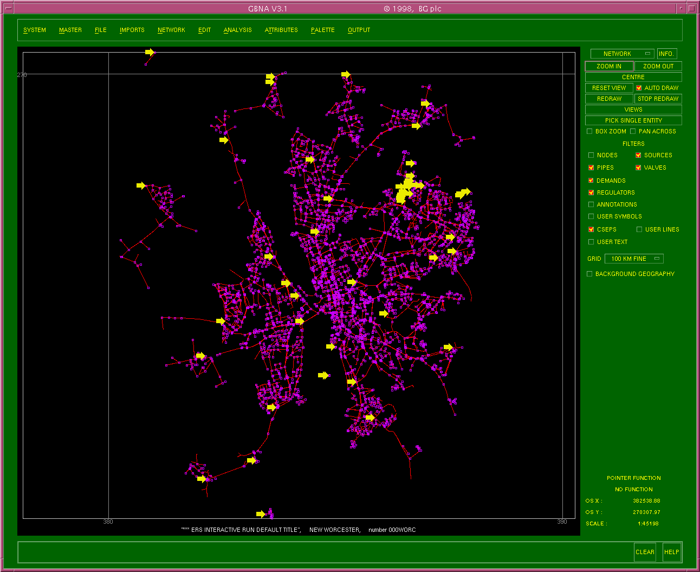Screen dimensions: 700x572
Task: Open the window menu in the title bar
Action: [8, 9]
